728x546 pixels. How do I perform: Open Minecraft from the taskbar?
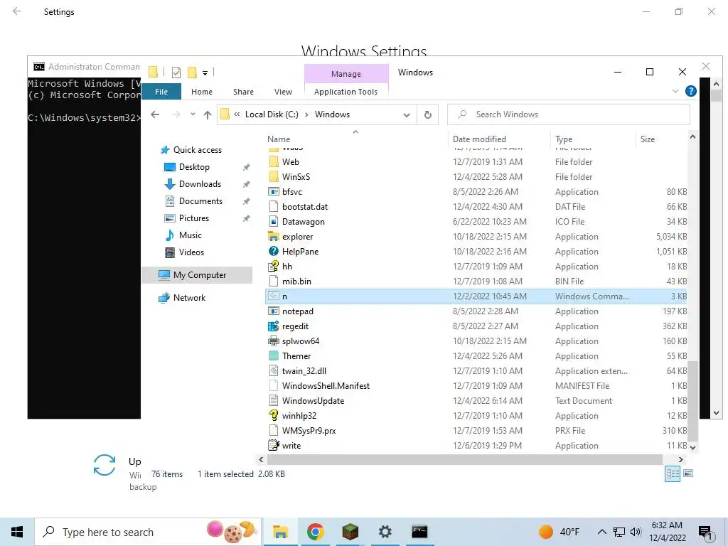350,532
